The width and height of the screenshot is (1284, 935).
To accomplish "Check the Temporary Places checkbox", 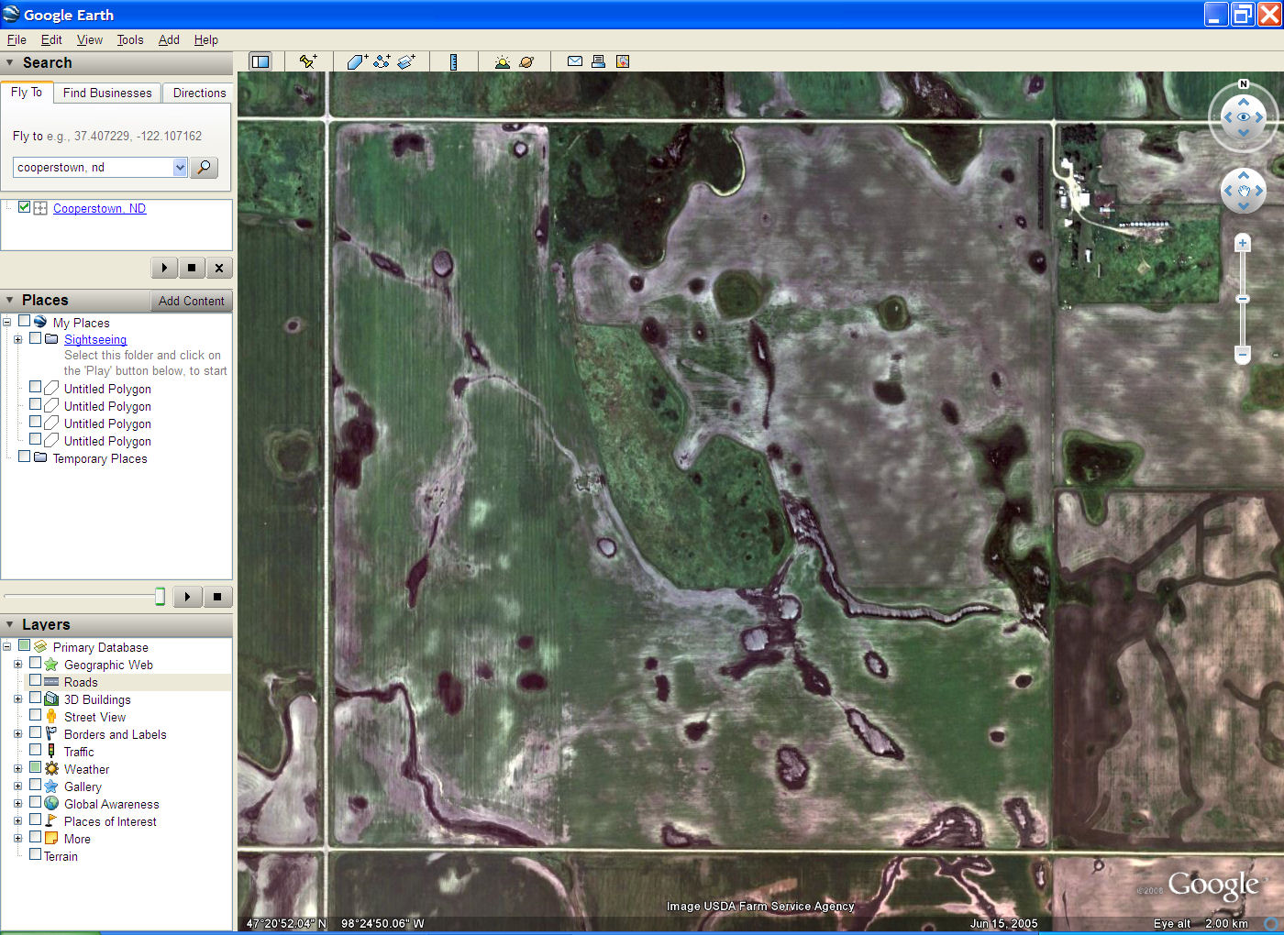I will click(x=25, y=456).
